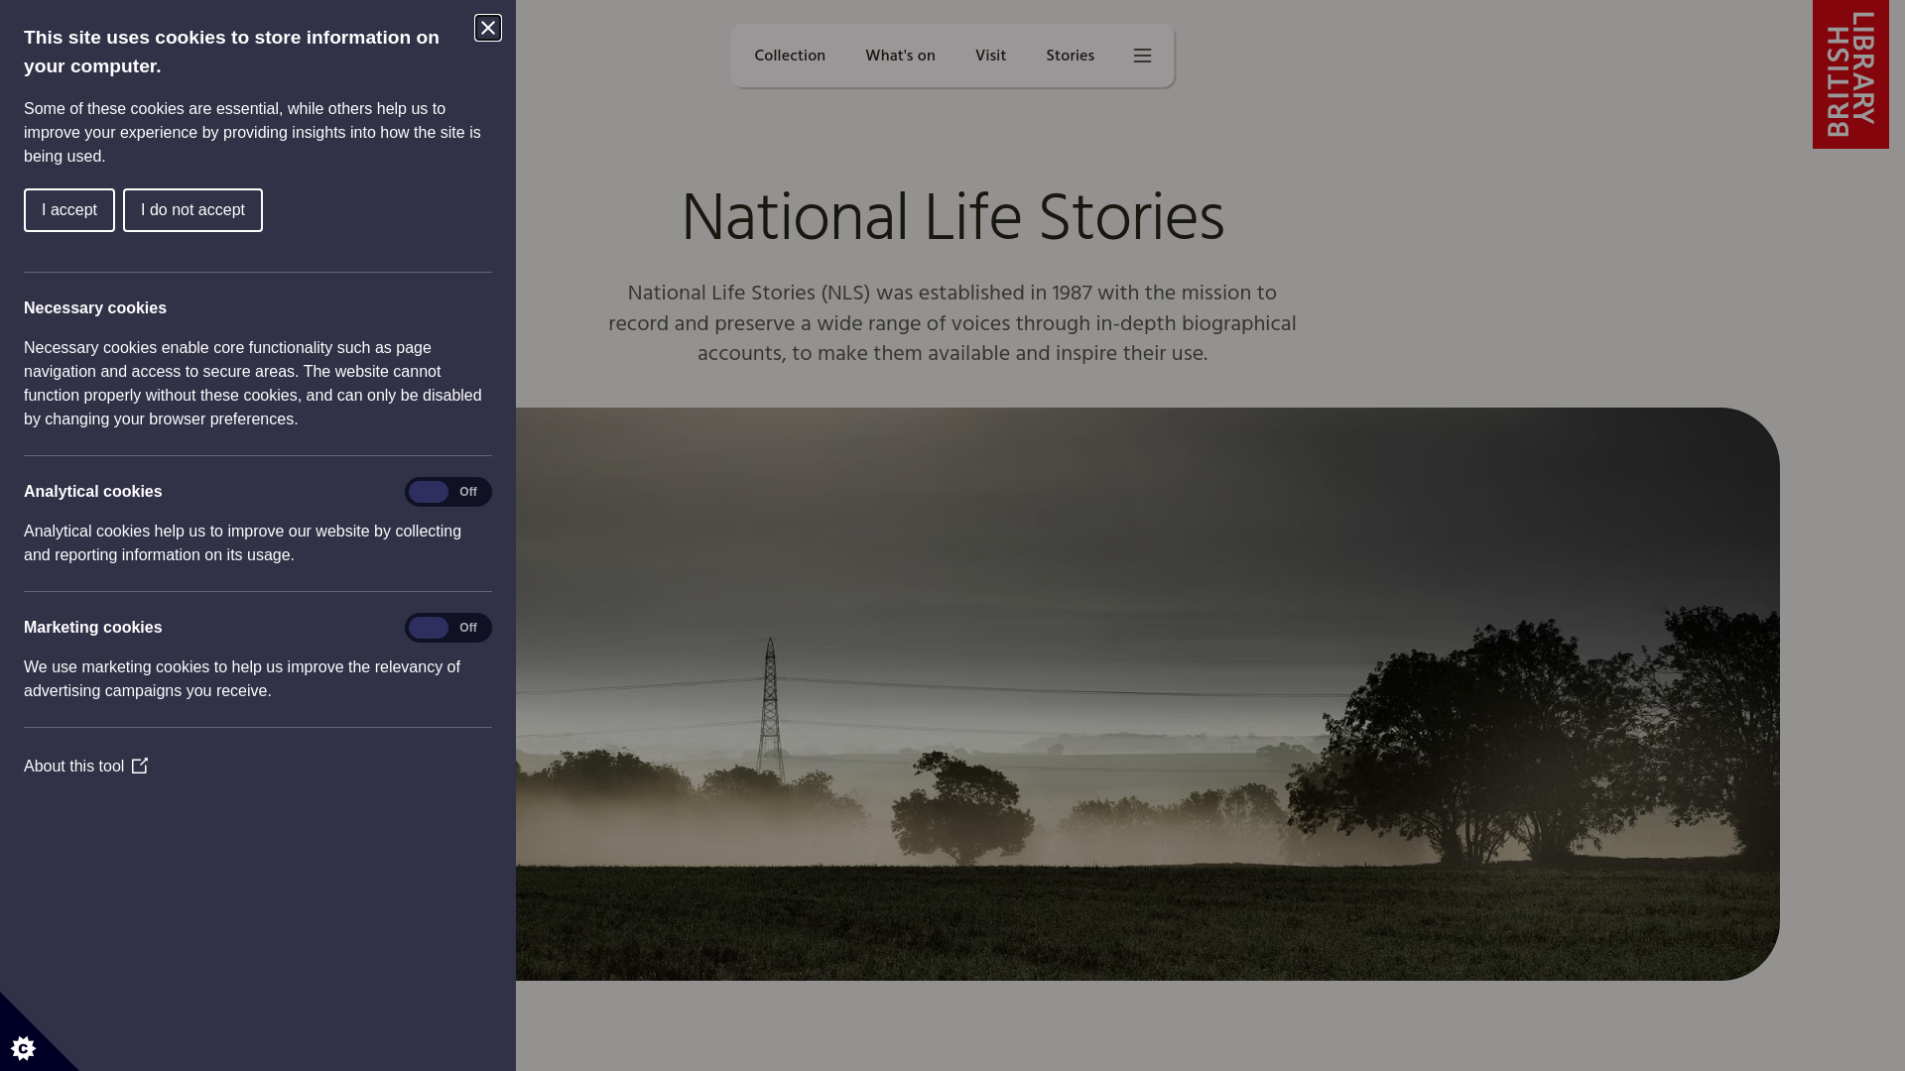
Task: Open the Collection menu item
Action: pos(790,56)
